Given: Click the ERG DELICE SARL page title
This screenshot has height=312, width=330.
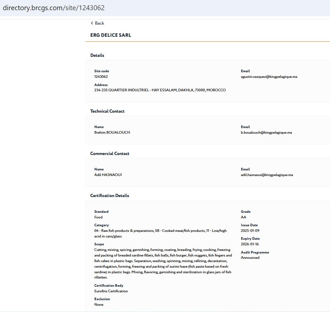Looking at the screenshot, I should pos(111,35).
